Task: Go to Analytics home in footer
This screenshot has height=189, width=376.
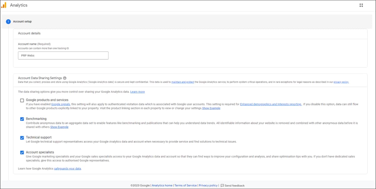Action: click(162, 186)
